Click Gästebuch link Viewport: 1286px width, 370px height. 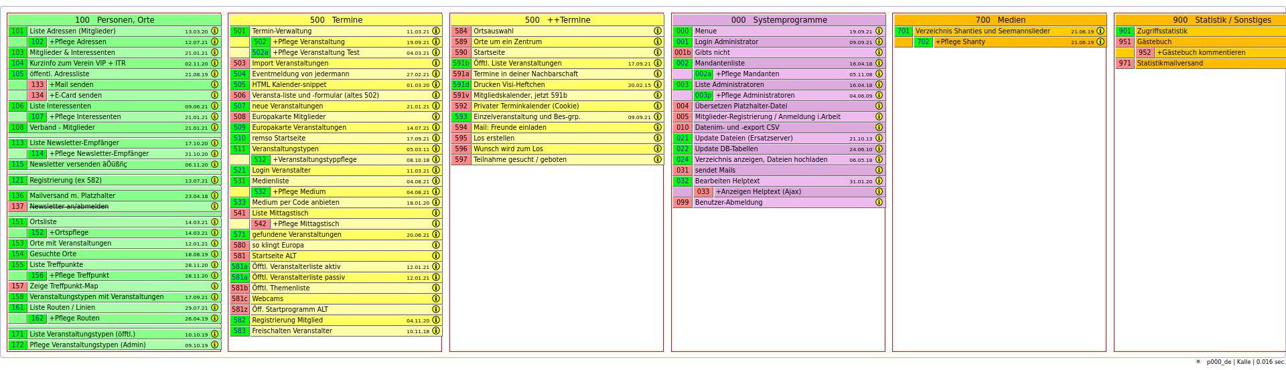click(x=1154, y=42)
